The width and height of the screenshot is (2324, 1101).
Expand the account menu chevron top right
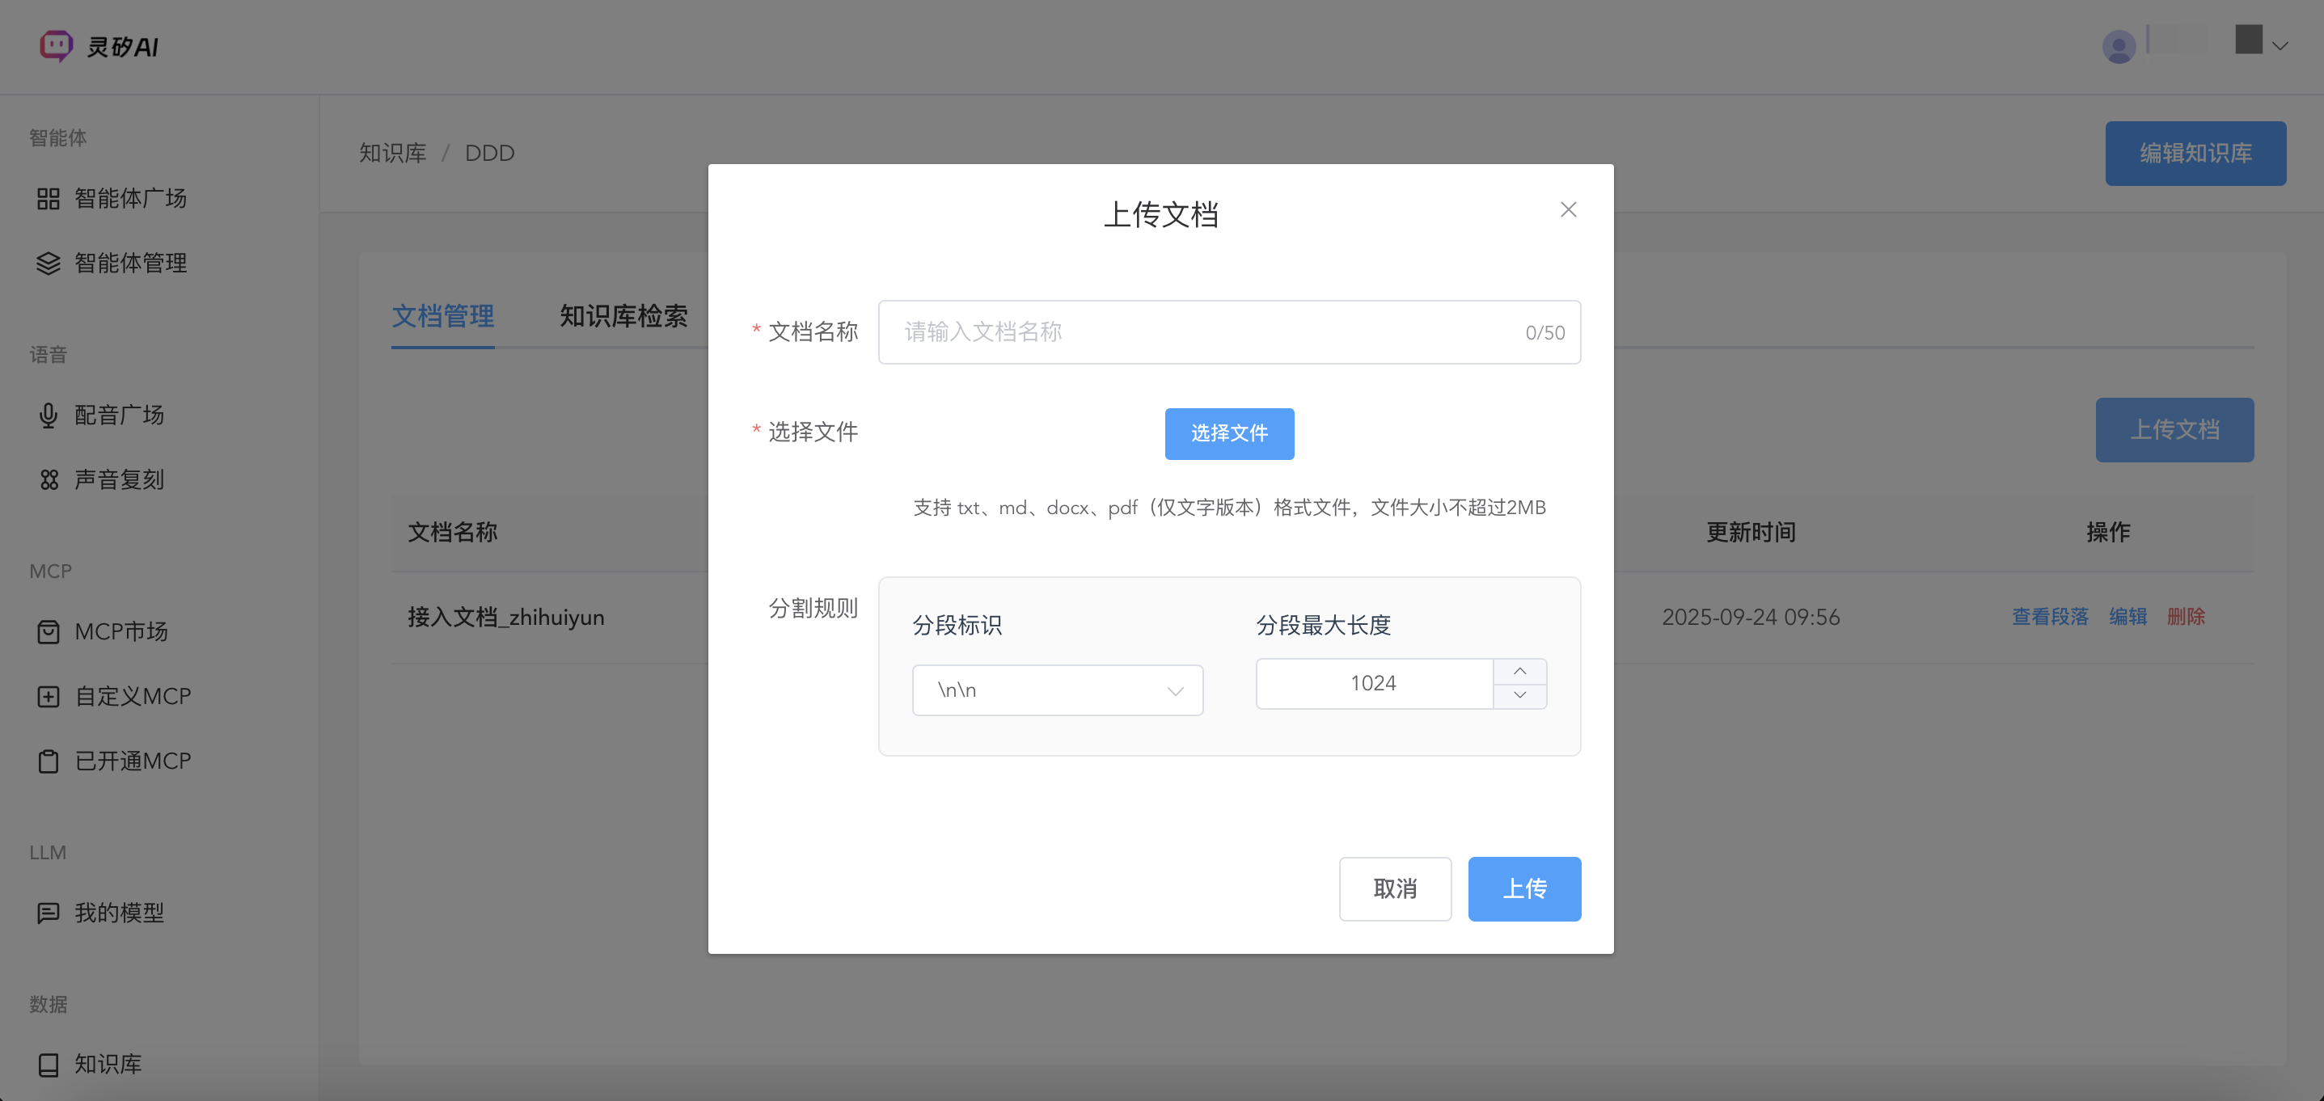pyautogui.click(x=2282, y=46)
